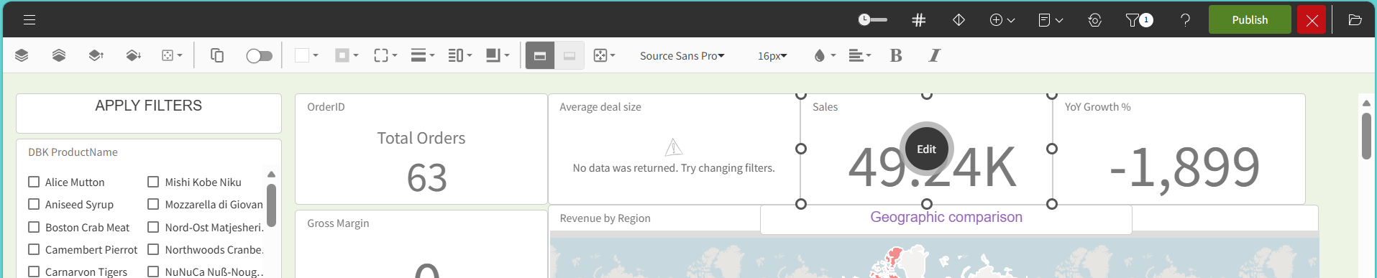Click product list scrollbar up arrow
Screen dimensions: 1377x278
point(271,175)
